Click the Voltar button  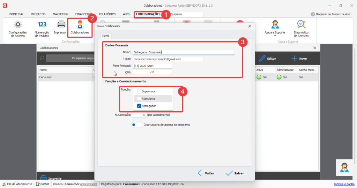tap(206, 173)
